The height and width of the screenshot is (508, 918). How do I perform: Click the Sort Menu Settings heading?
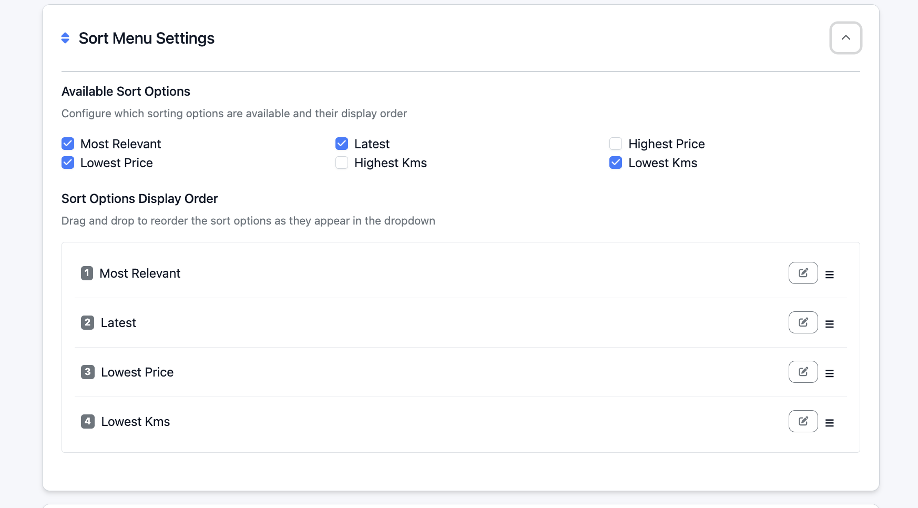pos(146,38)
